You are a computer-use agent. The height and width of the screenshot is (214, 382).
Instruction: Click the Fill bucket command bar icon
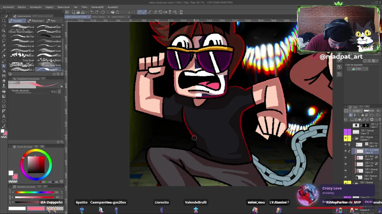(113, 12)
